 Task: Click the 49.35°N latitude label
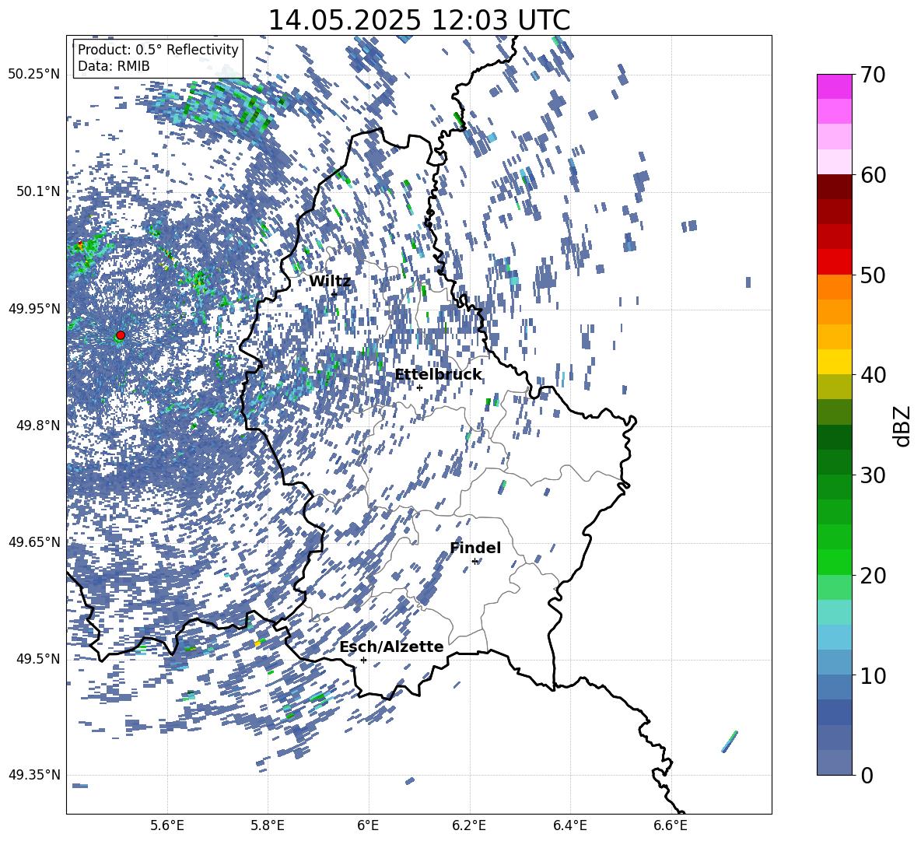[34, 775]
